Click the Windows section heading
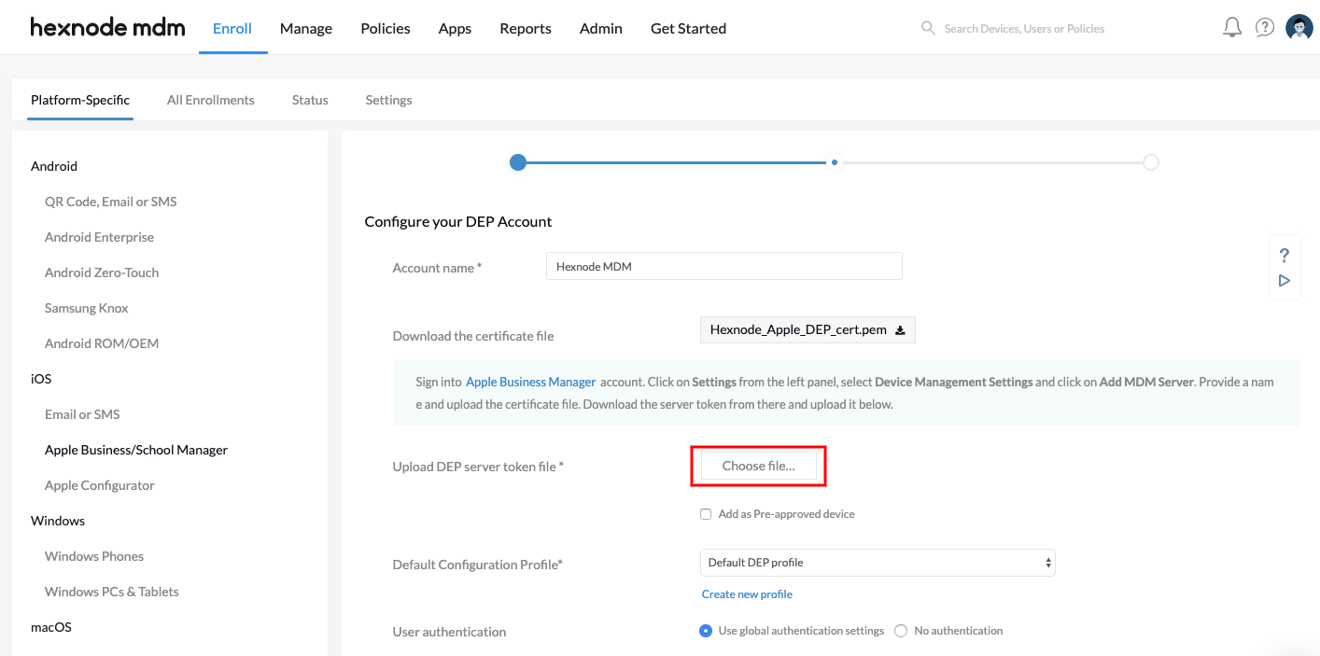 pyautogui.click(x=58, y=521)
